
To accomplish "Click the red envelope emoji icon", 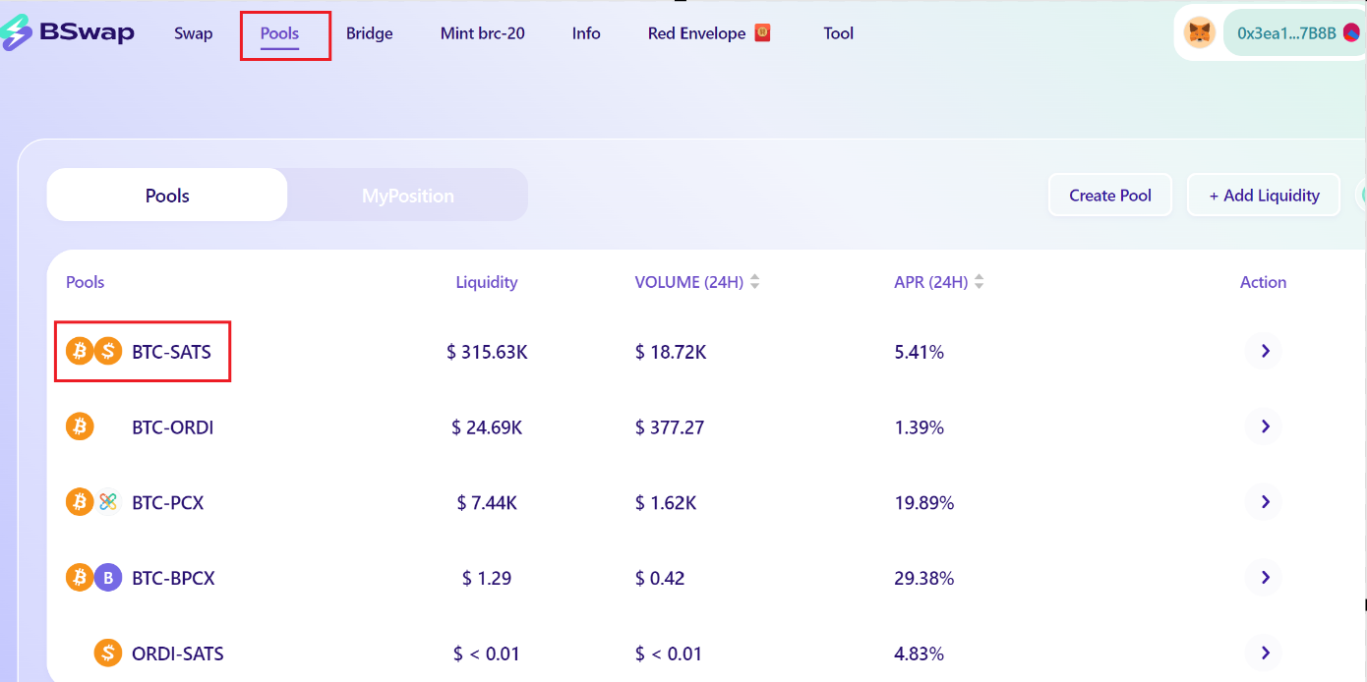I will coord(762,32).
